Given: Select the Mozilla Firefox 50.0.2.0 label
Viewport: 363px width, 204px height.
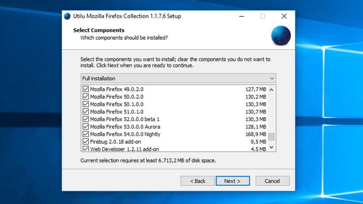Looking at the screenshot, I should (x=117, y=97).
